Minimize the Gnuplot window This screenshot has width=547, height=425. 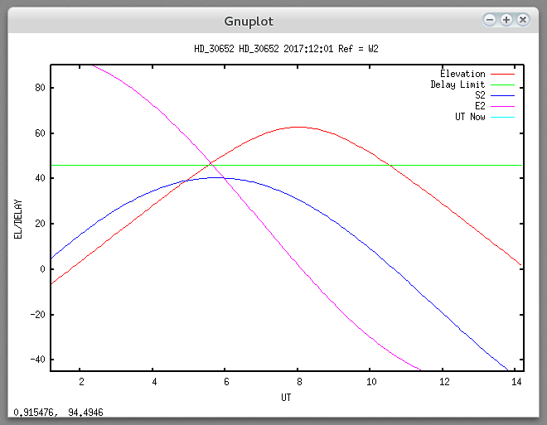click(490, 19)
